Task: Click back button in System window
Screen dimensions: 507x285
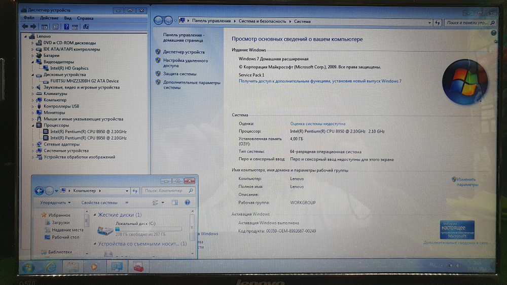Action: point(158,21)
